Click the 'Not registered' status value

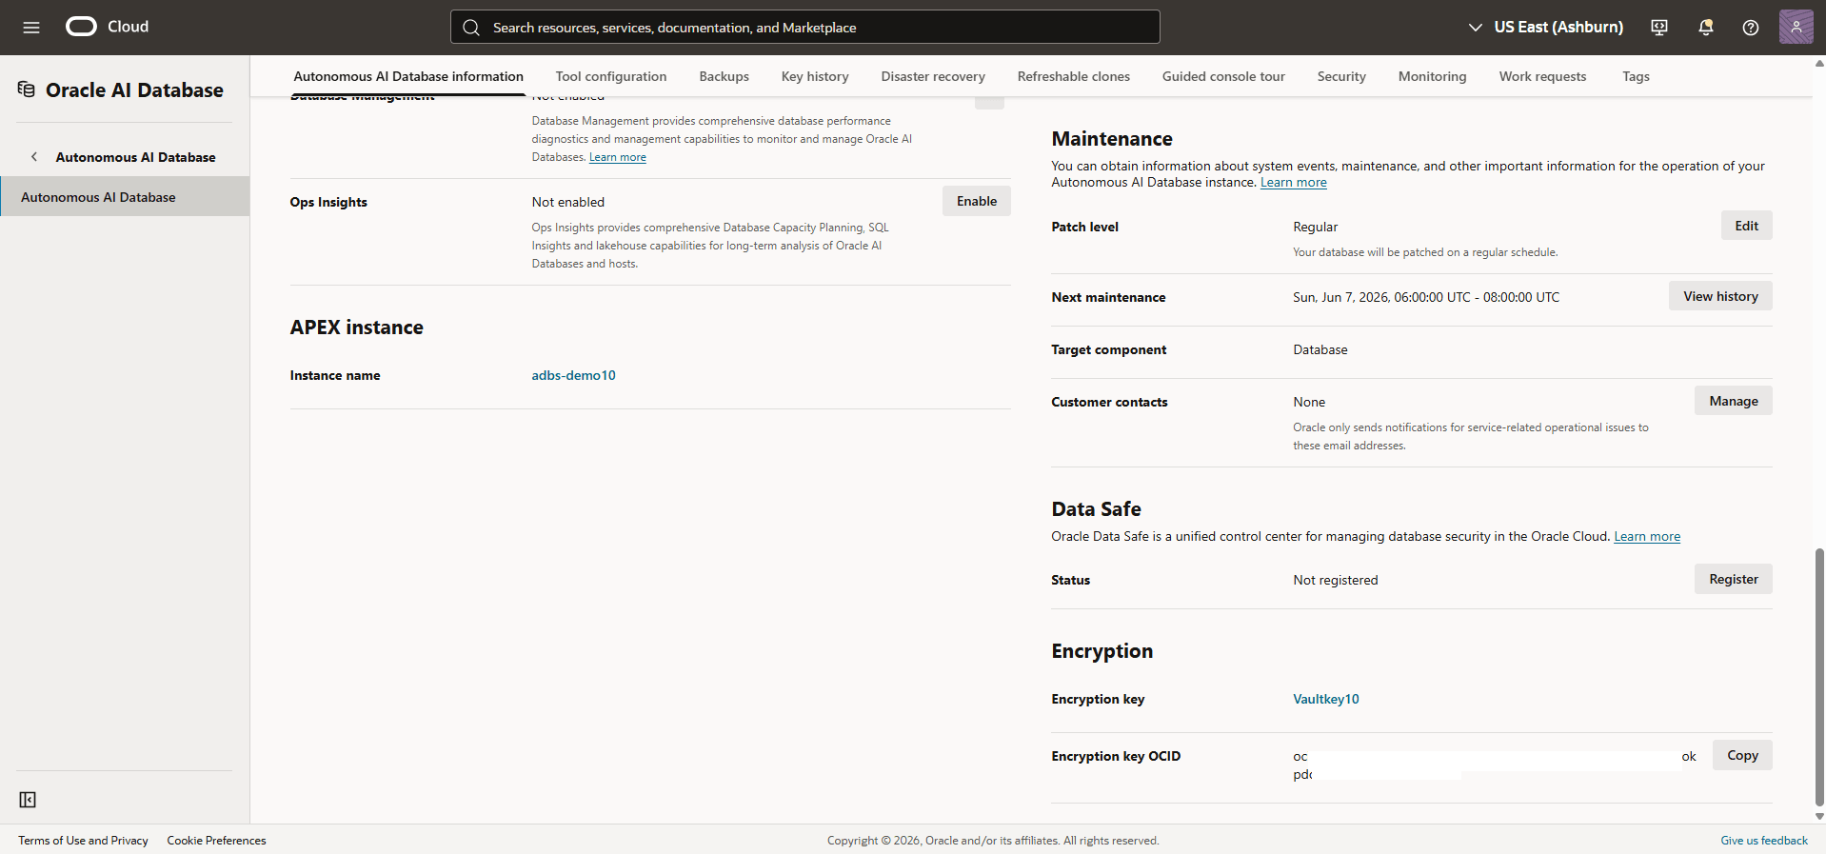pos(1335,580)
